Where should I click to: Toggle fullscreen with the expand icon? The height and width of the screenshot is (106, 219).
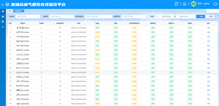pyautogui.click(x=177, y=4)
